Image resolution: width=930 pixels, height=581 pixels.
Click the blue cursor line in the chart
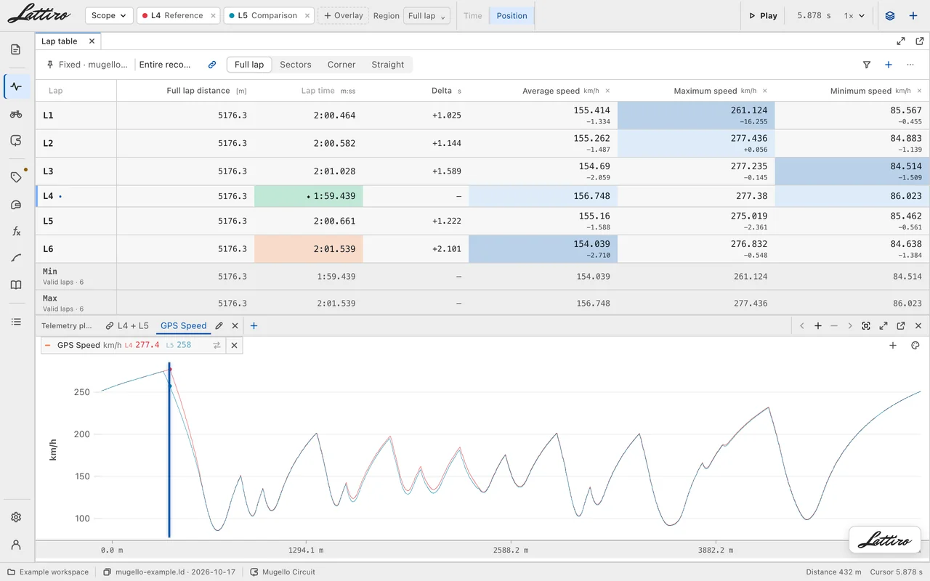(169, 450)
